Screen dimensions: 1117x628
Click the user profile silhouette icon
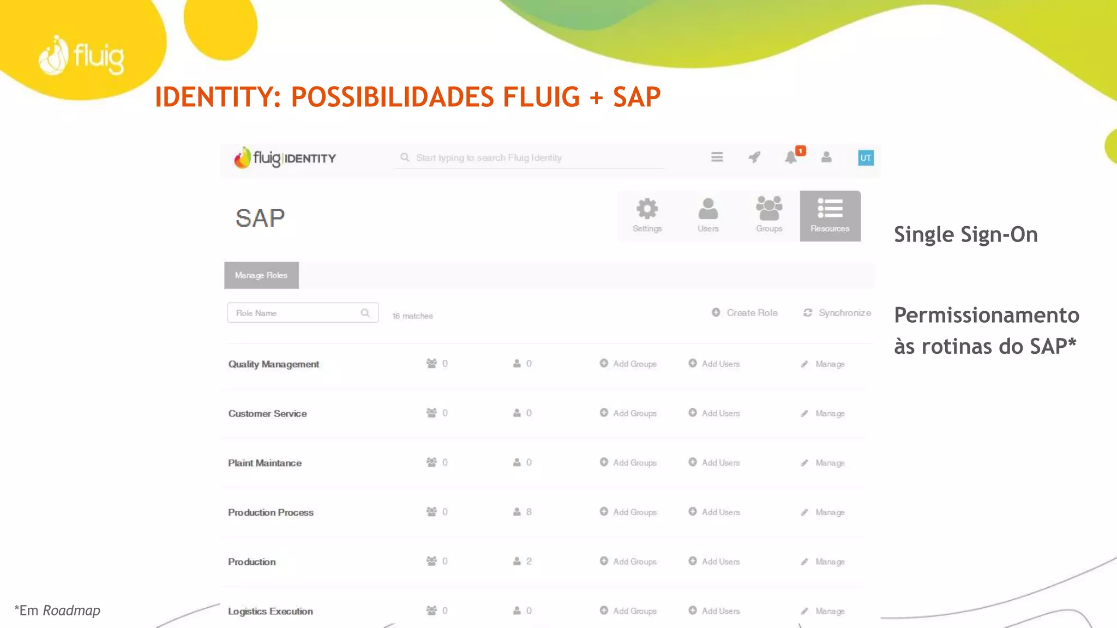tap(826, 158)
